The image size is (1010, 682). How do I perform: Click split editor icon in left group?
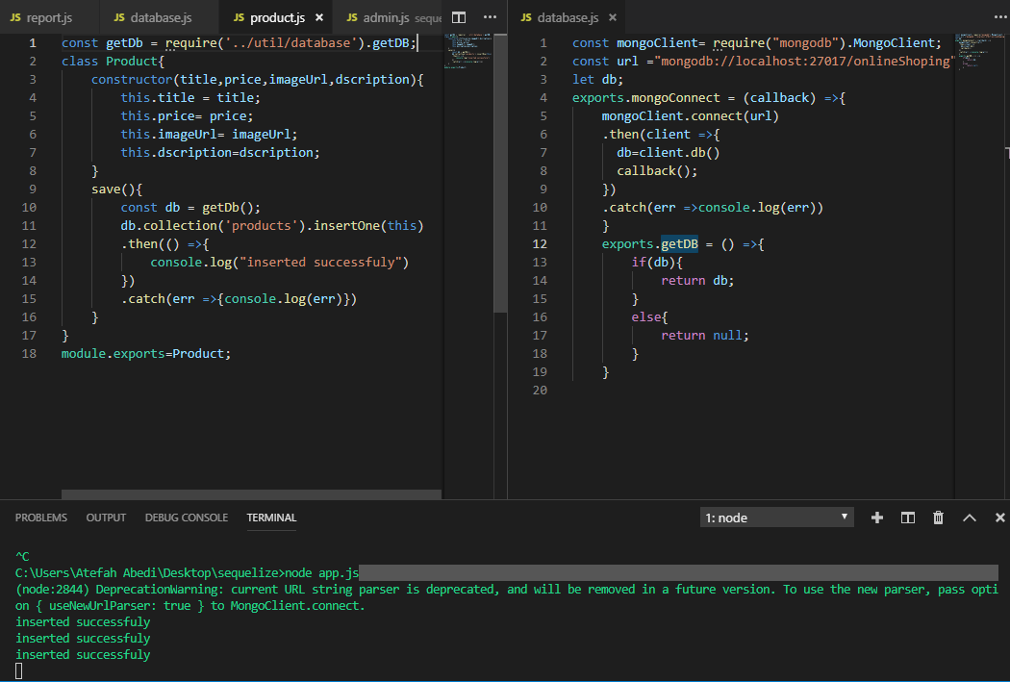click(x=459, y=17)
